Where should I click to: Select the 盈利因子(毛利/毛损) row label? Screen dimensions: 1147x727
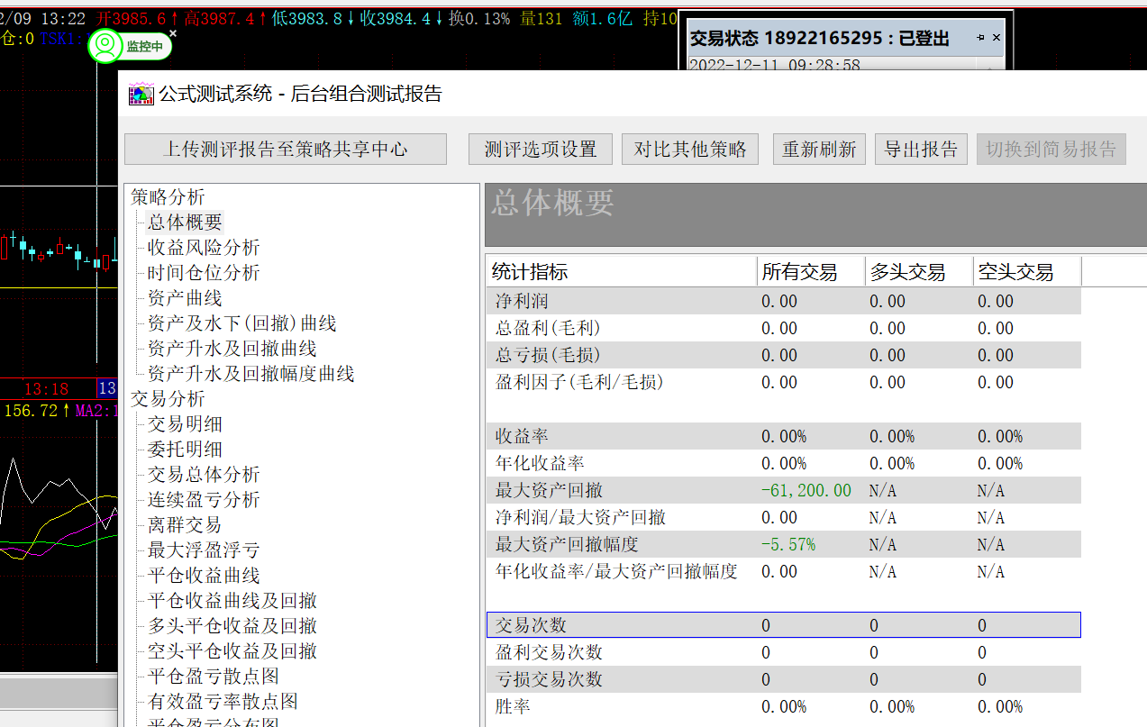579,382
